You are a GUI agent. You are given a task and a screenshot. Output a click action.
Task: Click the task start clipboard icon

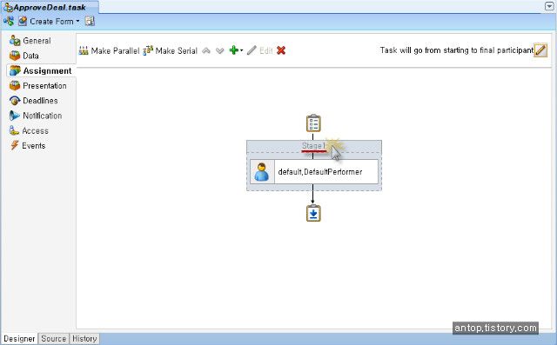313,123
